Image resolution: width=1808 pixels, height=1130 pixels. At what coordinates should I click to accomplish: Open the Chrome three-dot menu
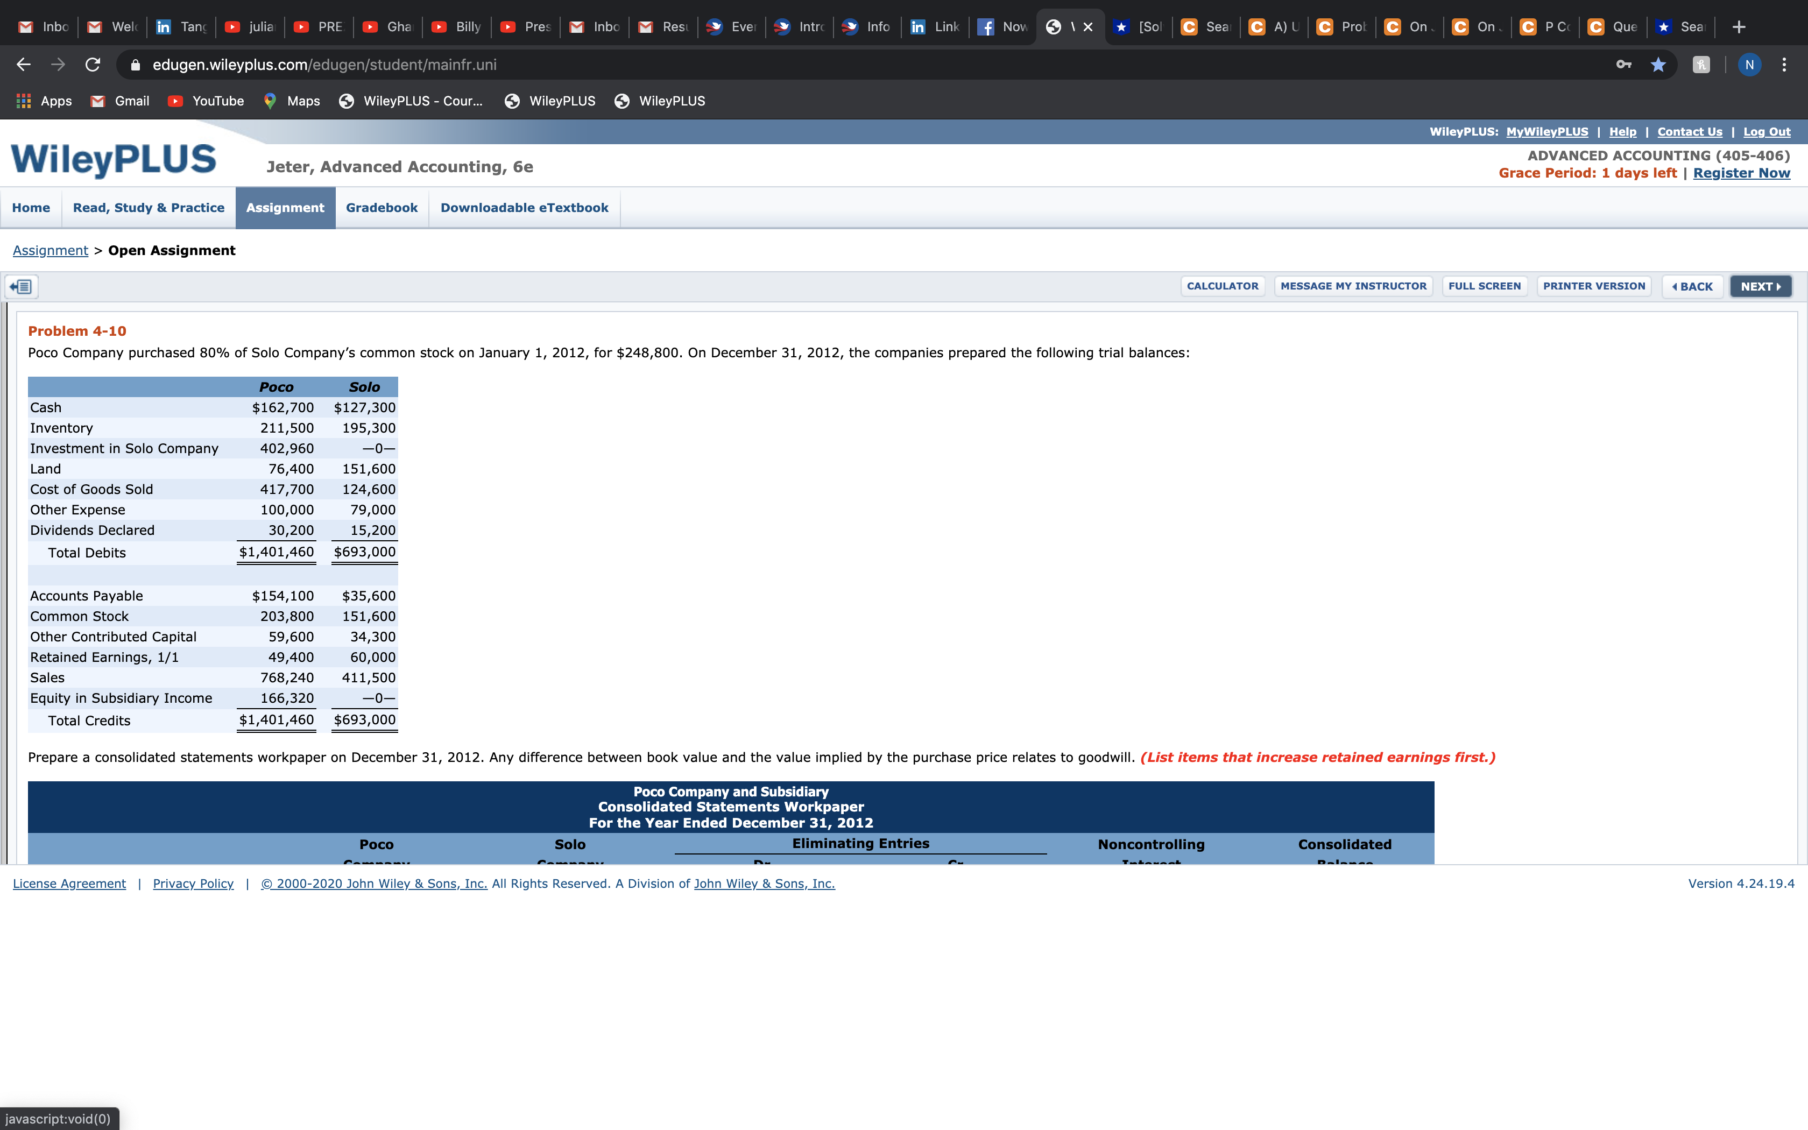[x=1784, y=65]
